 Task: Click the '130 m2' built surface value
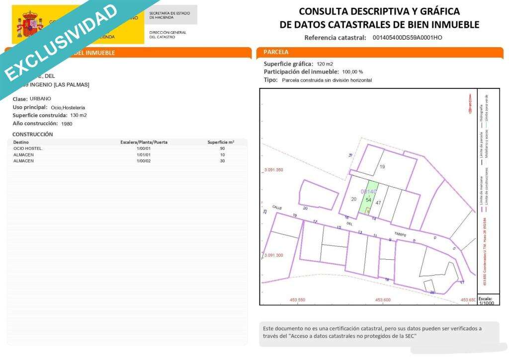click(x=78, y=116)
